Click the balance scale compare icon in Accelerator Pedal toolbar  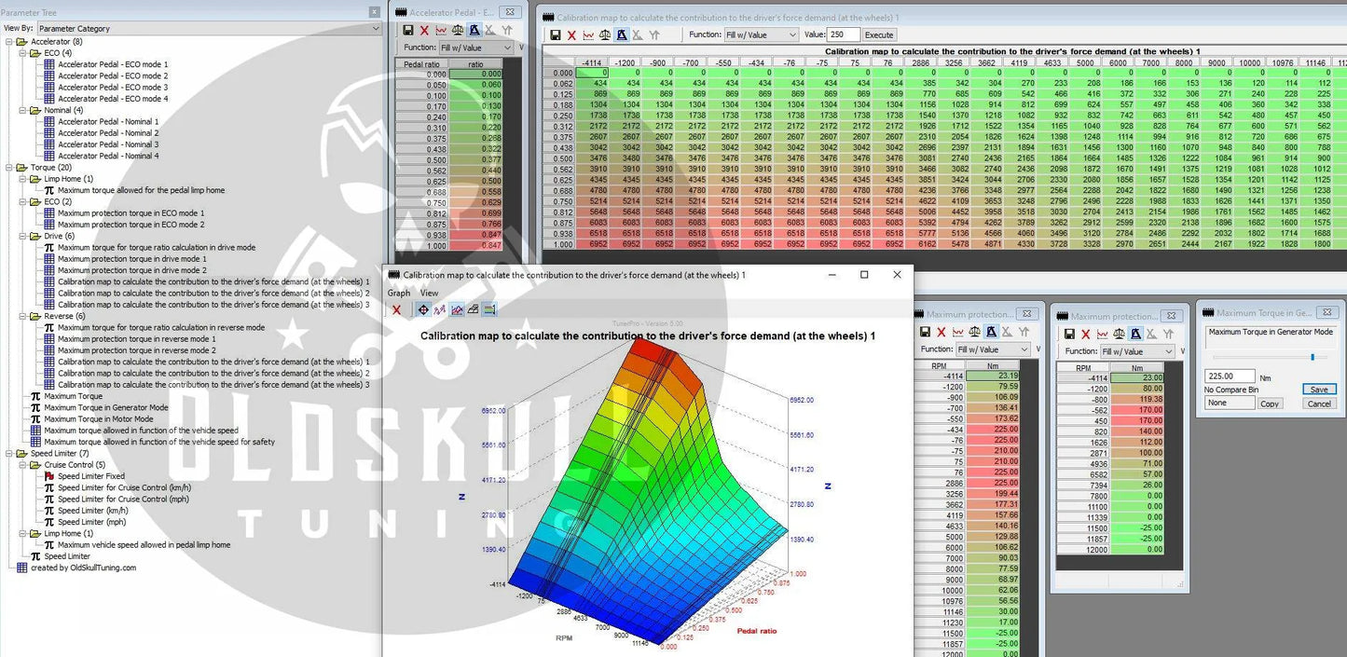coord(457,32)
